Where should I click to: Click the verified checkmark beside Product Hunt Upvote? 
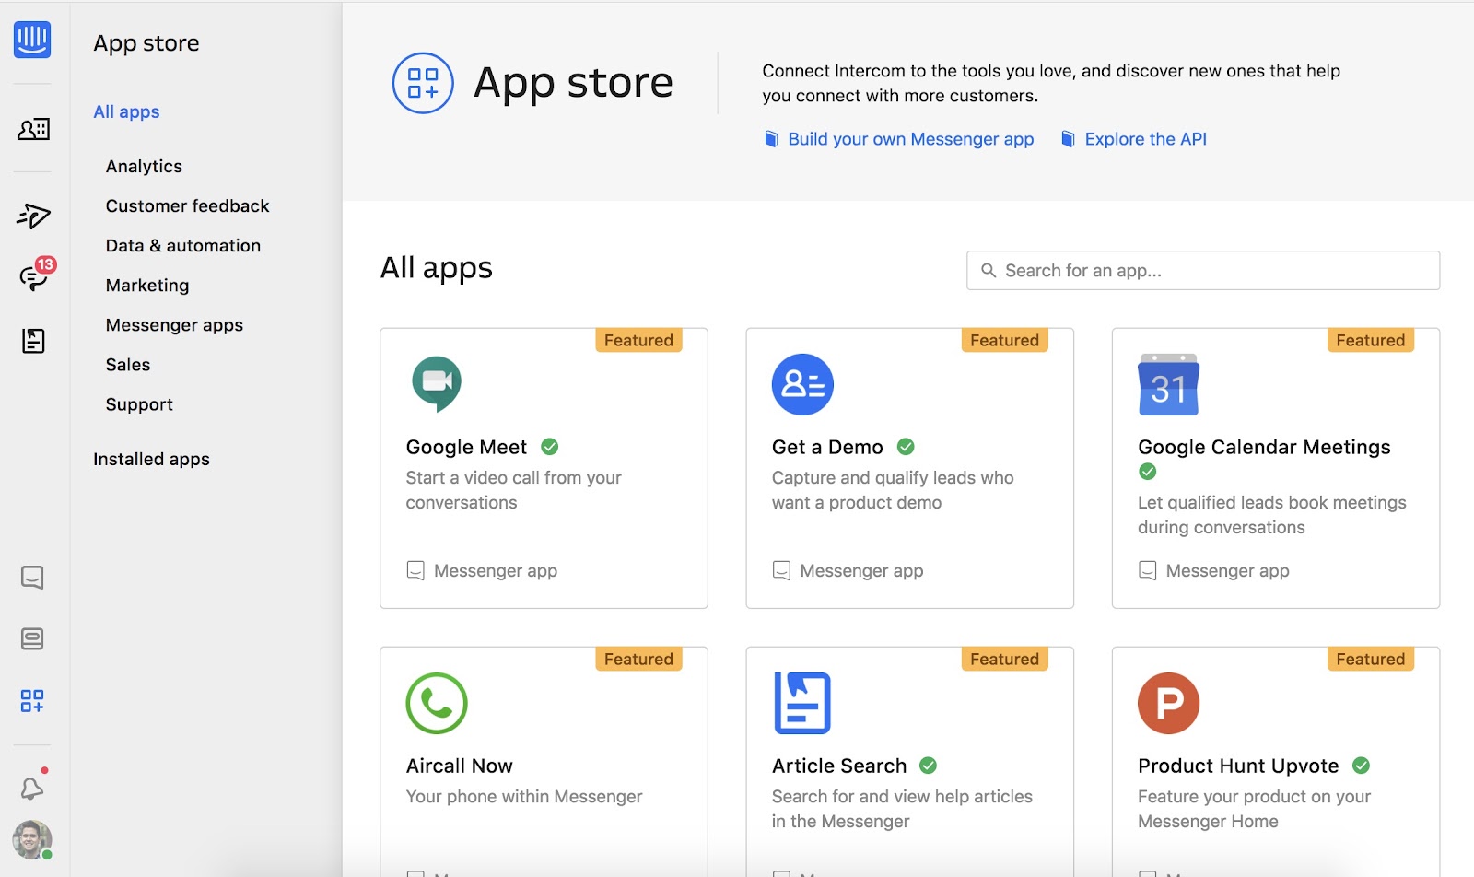(1361, 766)
